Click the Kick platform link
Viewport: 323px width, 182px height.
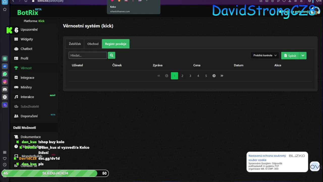click(x=41, y=21)
